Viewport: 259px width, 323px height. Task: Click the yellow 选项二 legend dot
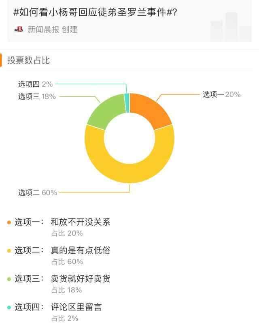(9, 250)
